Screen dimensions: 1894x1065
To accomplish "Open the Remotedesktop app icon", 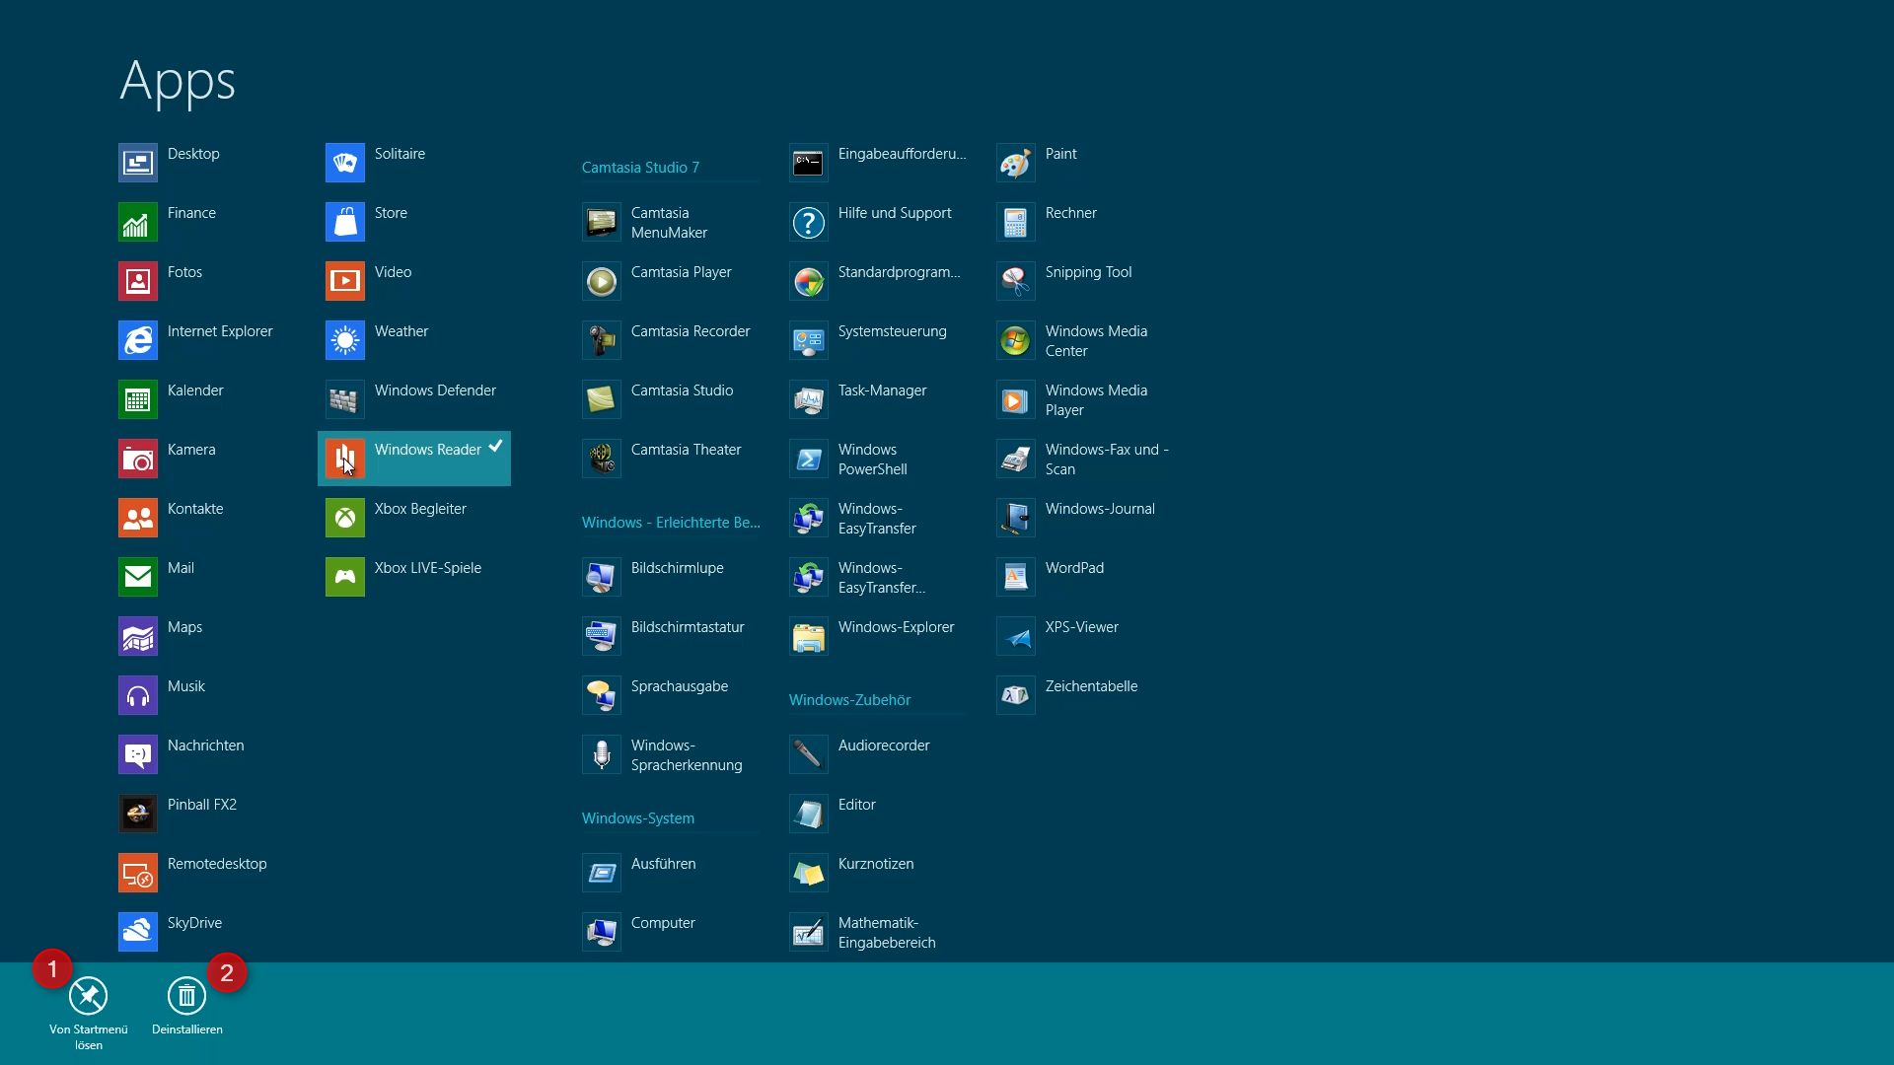I will [138, 873].
